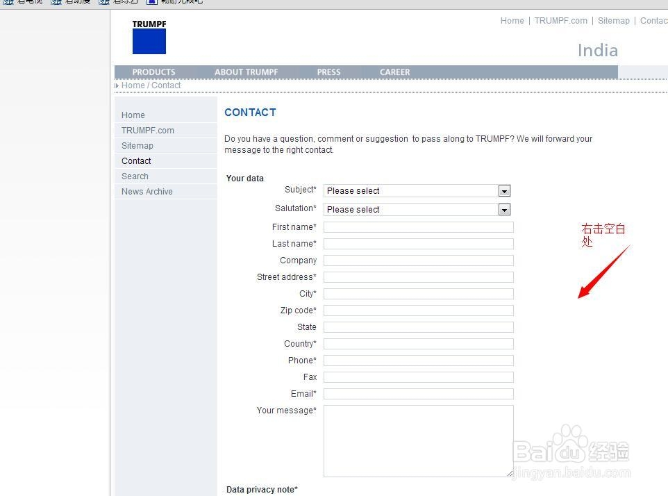
Task: Click Contact in the breadcrumb trail
Action: (166, 85)
